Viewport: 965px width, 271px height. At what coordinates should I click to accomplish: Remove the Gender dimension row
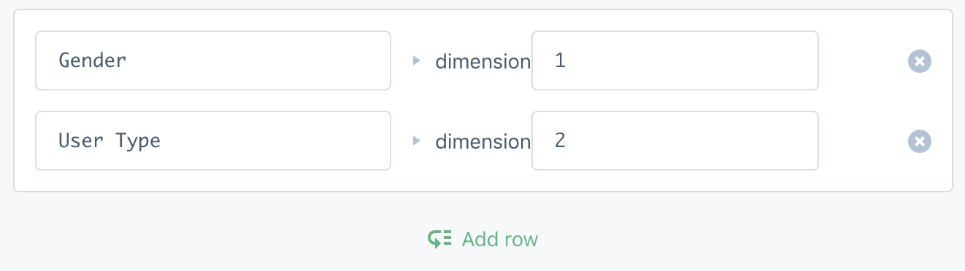[x=919, y=61]
